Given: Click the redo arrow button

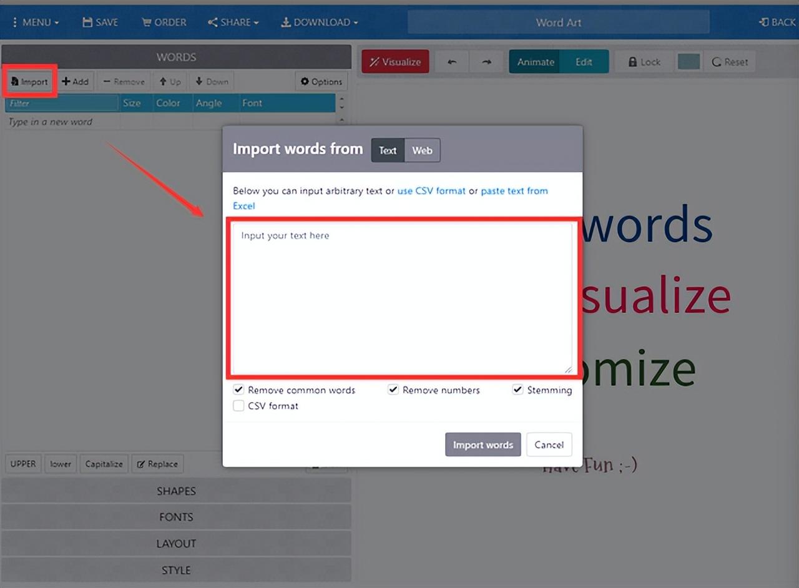Looking at the screenshot, I should [x=487, y=62].
